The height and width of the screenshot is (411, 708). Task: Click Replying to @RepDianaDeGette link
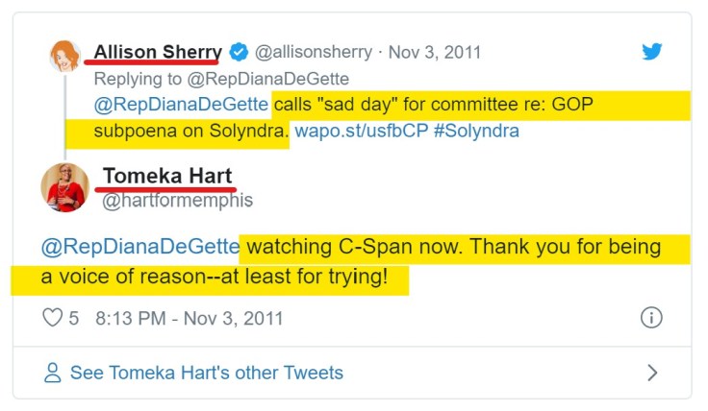pyautogui.click(x=221, y=79)
